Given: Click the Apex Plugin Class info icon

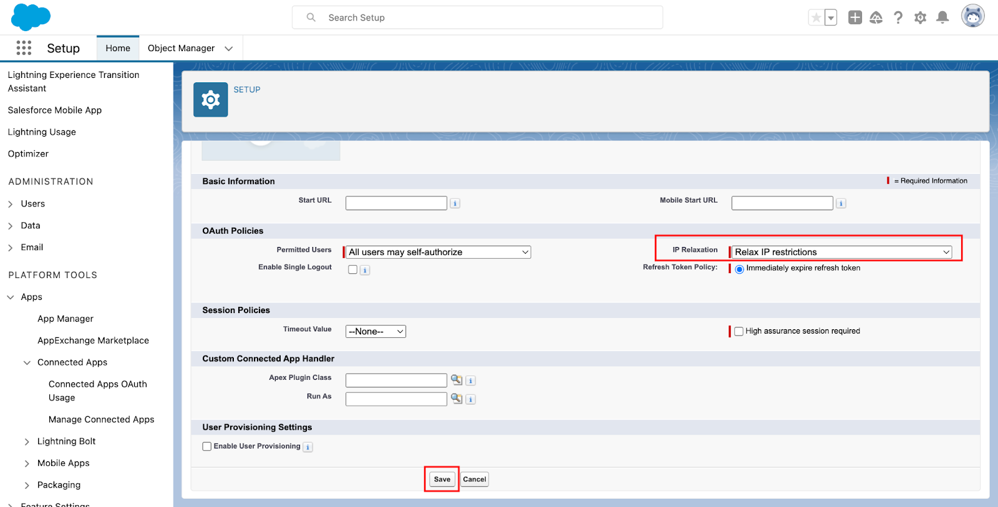Looking at the screenshot, I should [471, 380].
